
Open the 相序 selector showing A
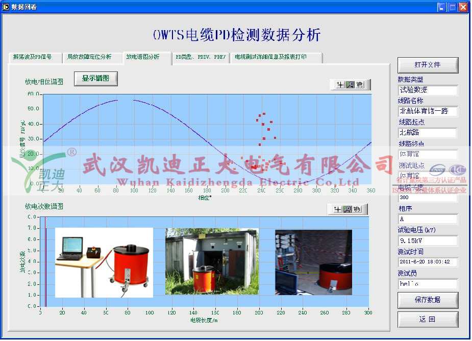[x=428, y=219]
